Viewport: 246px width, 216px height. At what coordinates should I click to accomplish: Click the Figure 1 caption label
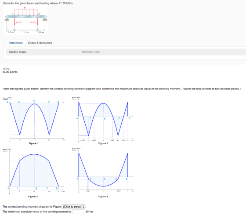[x=33, y=143]
